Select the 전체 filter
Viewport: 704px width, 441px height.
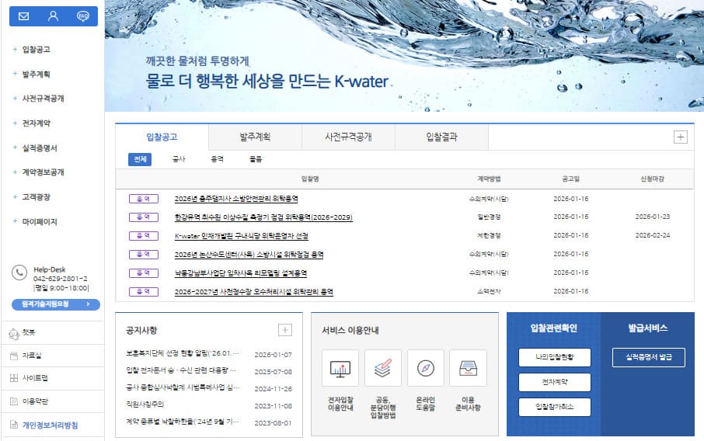click(140, 159)
